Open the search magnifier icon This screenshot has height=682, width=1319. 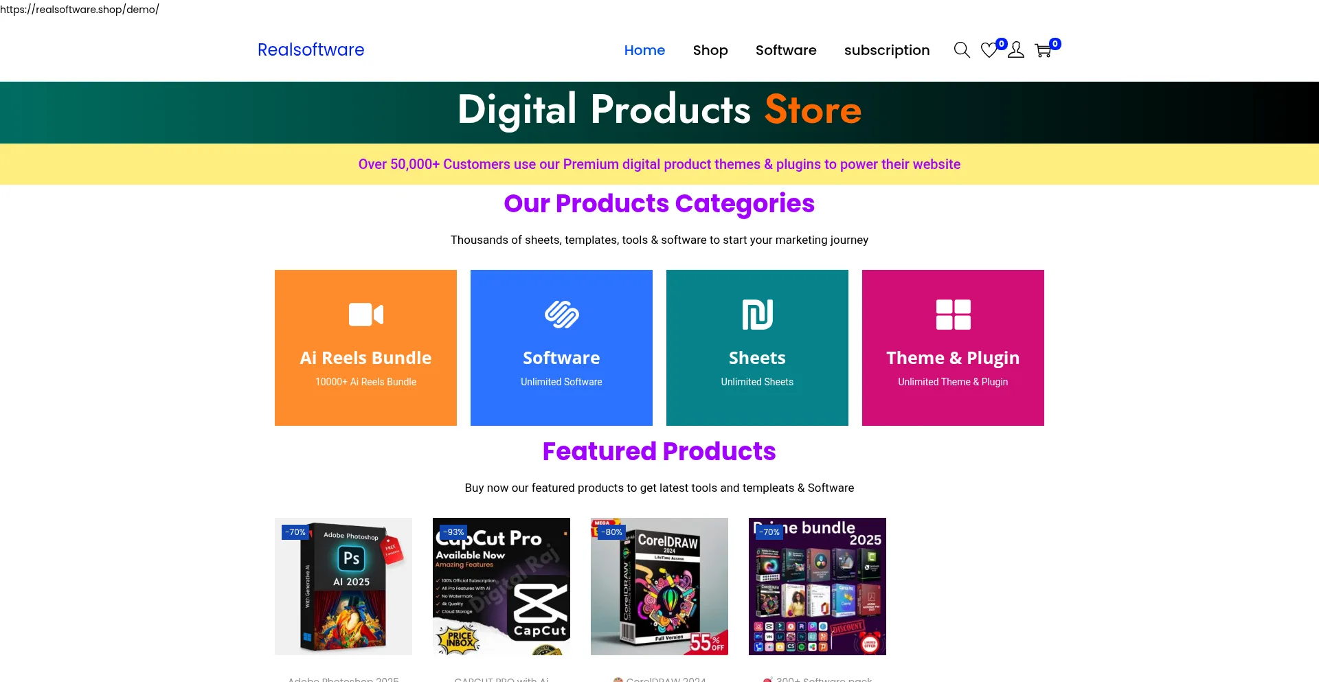pos(962,50)
